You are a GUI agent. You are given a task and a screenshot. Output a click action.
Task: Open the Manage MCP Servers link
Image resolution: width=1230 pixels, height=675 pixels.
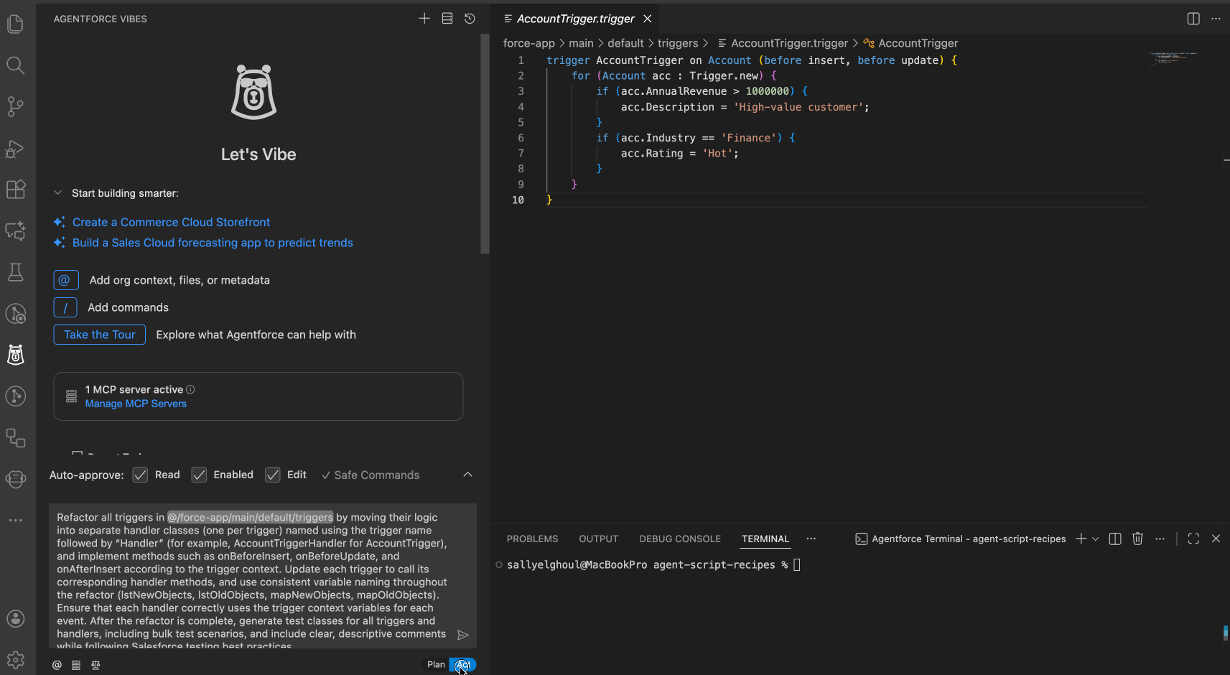pos(135,404)
